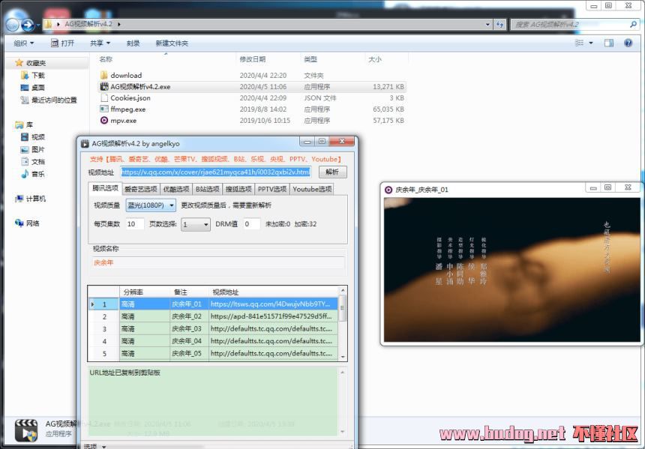Click the mpv video playback area
The height and width of the screenshot is (449, 645).
point(511,270)
